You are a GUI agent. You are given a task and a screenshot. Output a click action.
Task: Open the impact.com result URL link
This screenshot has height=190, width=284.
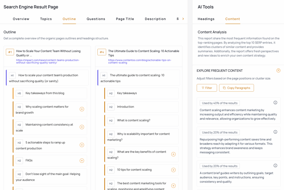(48, 61)
